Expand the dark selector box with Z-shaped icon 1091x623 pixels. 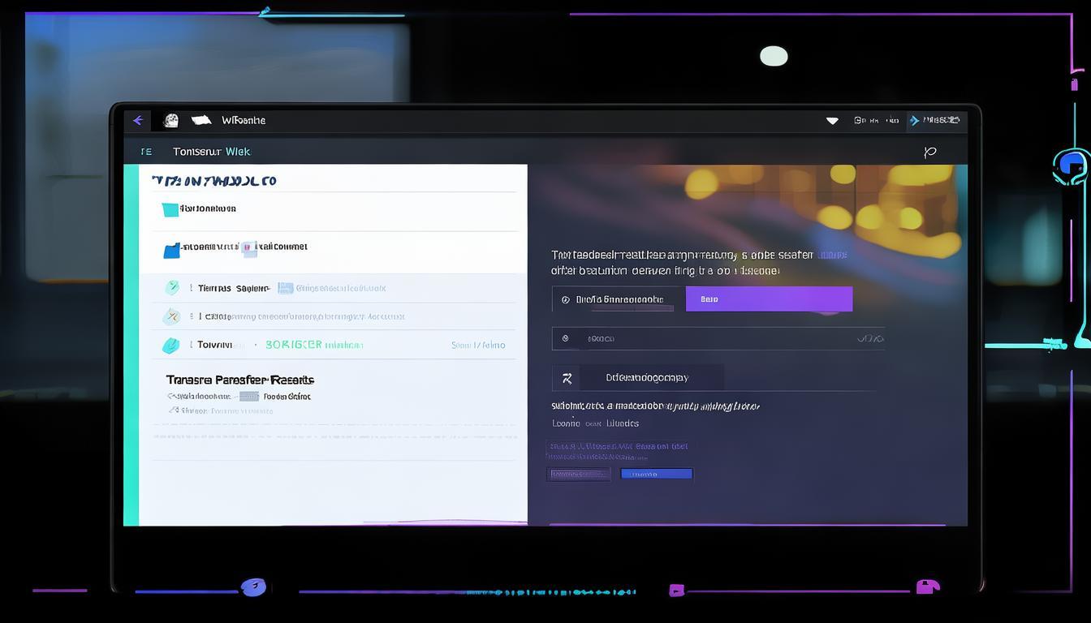(x=637, y=378)
